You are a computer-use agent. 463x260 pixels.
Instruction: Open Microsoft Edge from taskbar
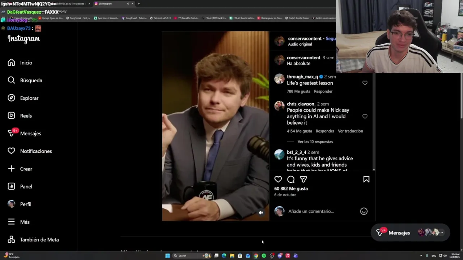tap(224, 256)
